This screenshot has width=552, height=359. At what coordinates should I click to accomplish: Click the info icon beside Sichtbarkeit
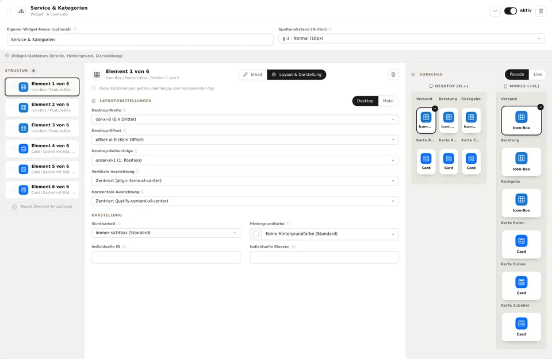[118, 223]
